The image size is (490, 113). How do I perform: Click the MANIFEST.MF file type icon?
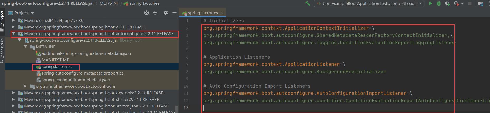coord(38,60)
